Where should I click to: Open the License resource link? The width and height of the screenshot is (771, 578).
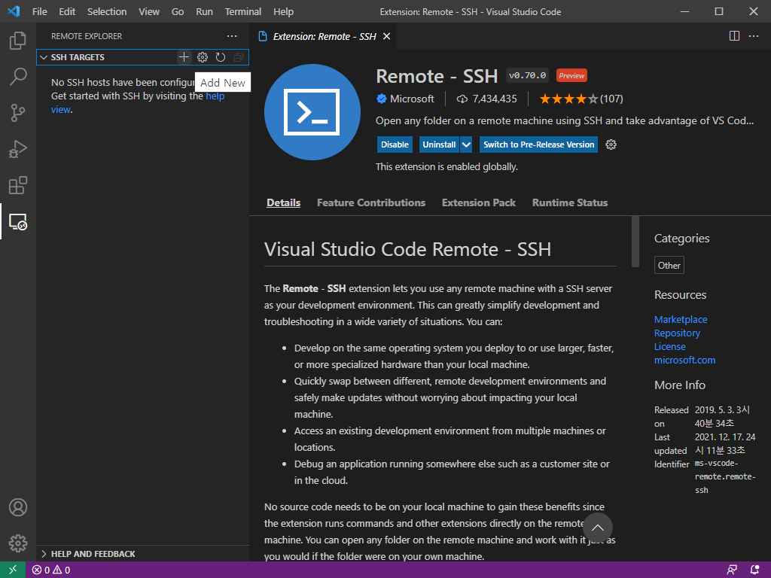click(x=669, y=346)
